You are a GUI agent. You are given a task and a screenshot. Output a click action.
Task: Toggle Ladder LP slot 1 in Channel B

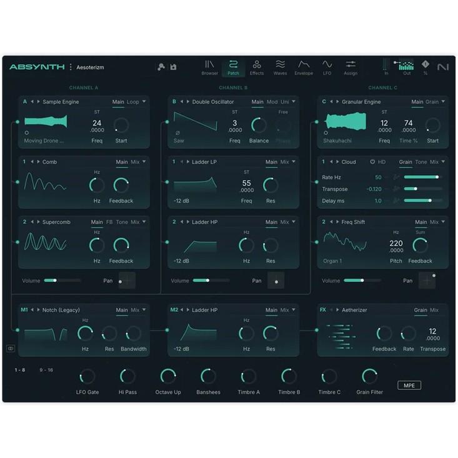tap(174, 162)
